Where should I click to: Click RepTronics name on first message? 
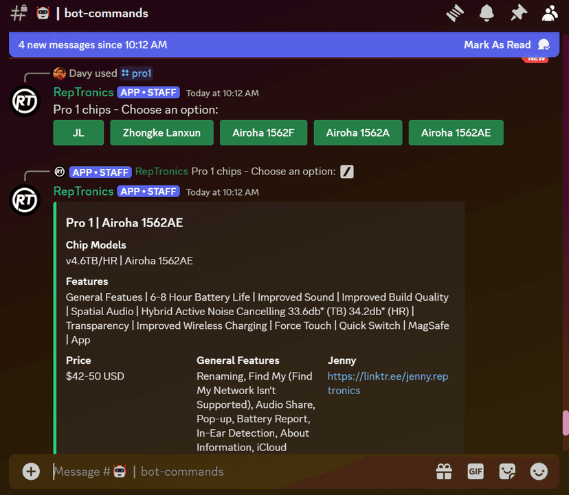coord(83,93)
